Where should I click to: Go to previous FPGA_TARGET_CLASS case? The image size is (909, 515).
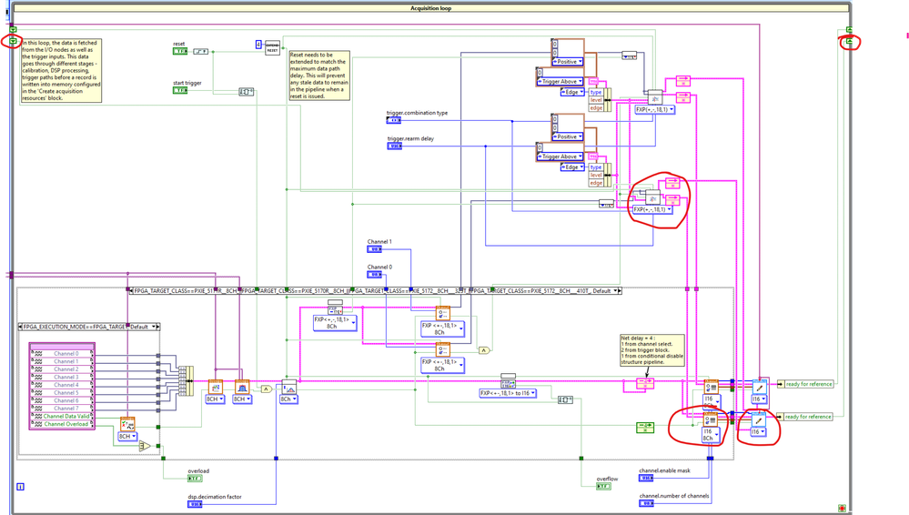(x=131, y=290)
